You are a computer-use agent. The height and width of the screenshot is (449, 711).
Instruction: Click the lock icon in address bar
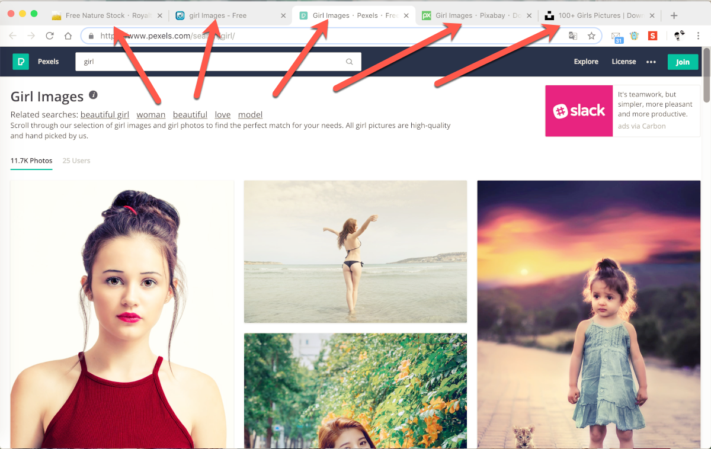(91, 36)
